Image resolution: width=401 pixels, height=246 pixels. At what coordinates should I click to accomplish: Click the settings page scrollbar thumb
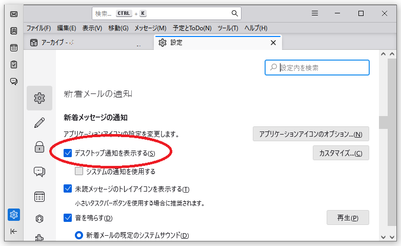[x=384, y=123]
